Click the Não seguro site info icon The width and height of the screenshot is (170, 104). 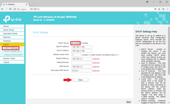point(15,9)
